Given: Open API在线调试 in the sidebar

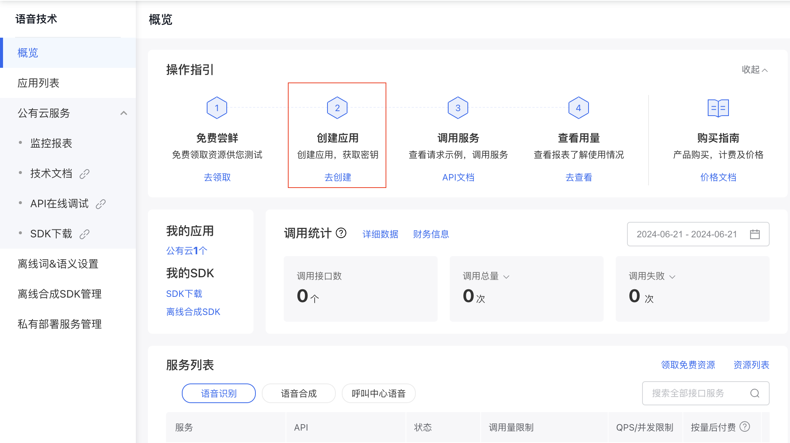Looking at the screenshot, I should pos(60,203).
